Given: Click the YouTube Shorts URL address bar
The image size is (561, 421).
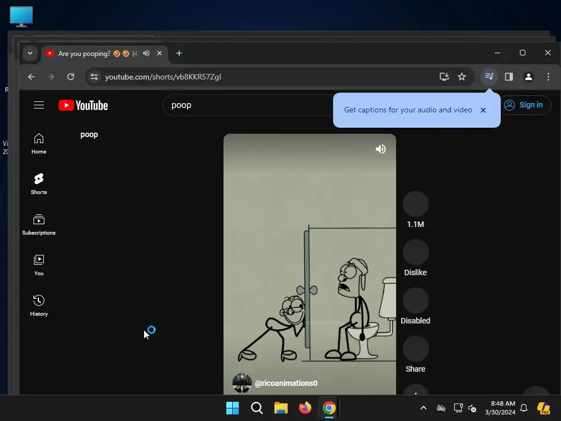Looking at the screenshot, I should 163,77.
